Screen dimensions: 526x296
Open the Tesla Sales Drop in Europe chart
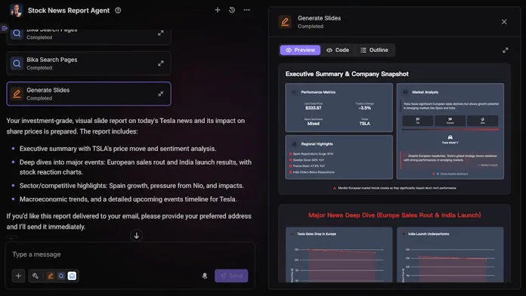[x=339, y=254]
